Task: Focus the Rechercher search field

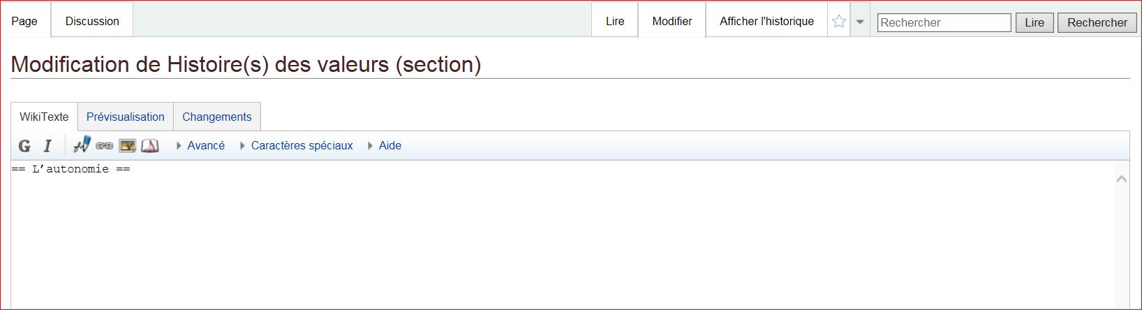Action: (944, 22)
